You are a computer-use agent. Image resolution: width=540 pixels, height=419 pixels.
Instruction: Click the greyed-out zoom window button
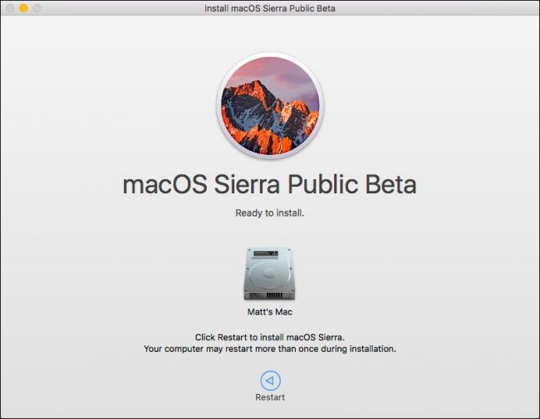(37, 8)
